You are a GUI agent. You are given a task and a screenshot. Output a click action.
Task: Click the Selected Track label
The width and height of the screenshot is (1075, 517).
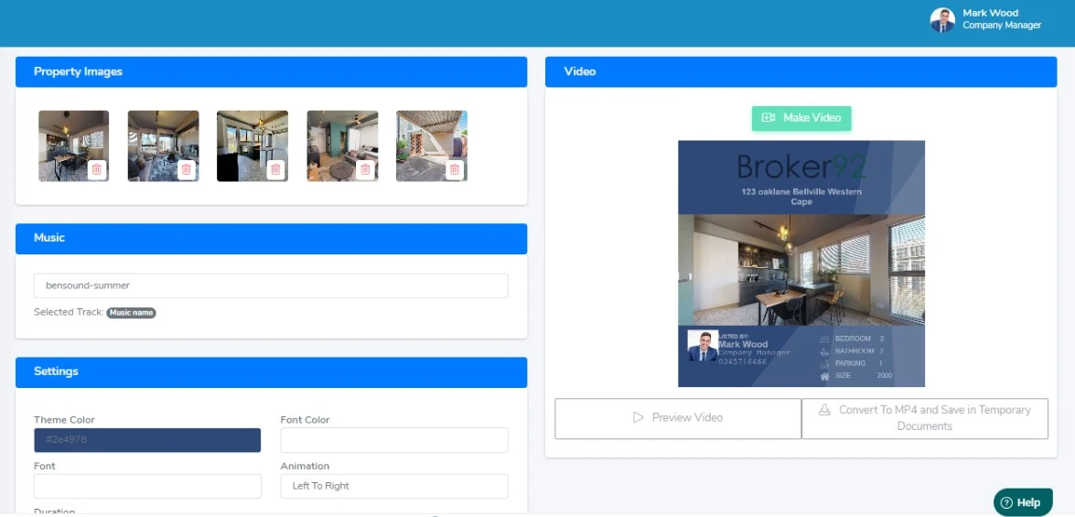coord(69,312)
